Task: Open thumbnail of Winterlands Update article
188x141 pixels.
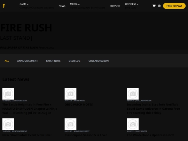Action: coord(133,124)
